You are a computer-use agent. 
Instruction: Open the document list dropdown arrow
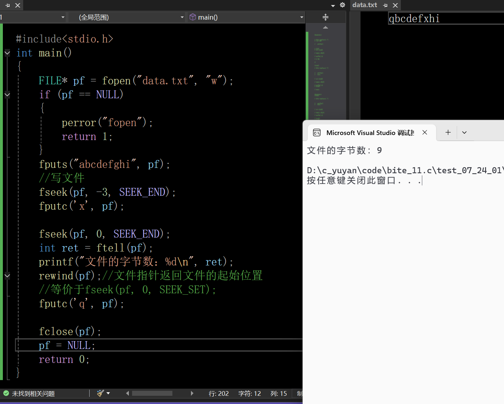333,6
